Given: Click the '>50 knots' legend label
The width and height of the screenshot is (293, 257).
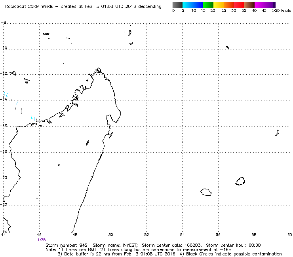Looking at the screenshot, I should pyautogui.click(x=282, y=11).
